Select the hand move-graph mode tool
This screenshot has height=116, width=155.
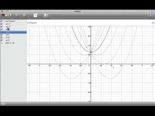click(x=6, y=15)
